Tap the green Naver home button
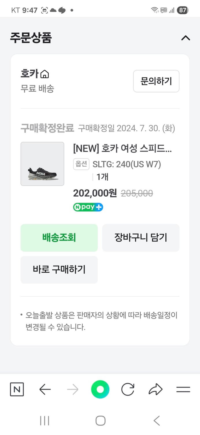 [x=100, y=389]
